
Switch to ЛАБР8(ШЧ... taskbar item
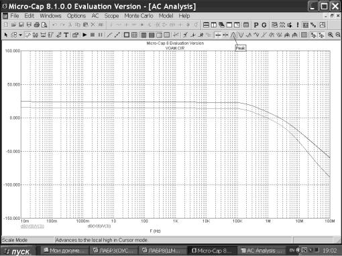(x=162, y=251)
